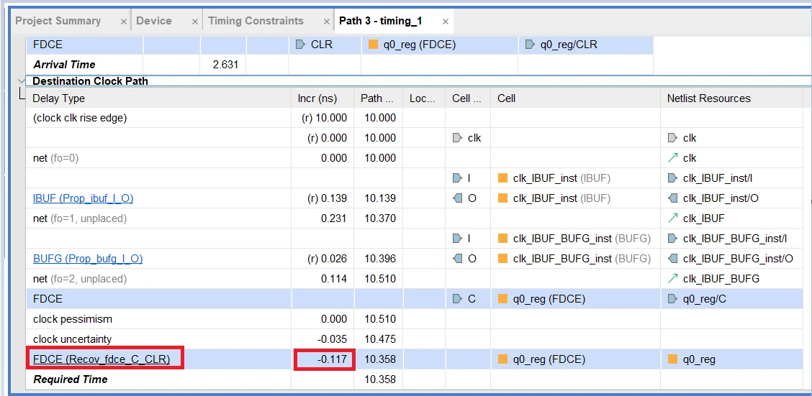The height and width of the screenshot is (396, 812).
Task: Select the net (fo=1, unplaced) row
Action: pyautogui.click(x=415, y=218)
